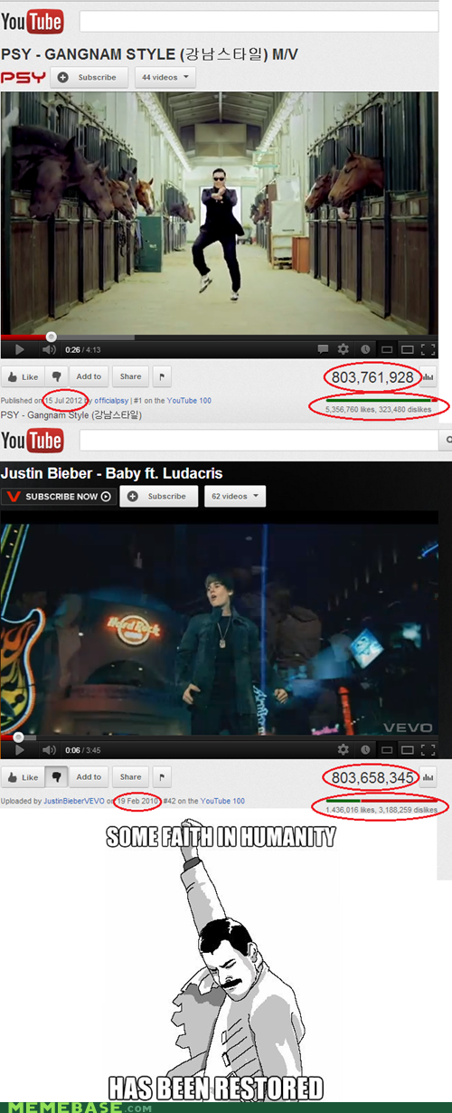Screen dimensions: 452x1113
Task: Click the second YouTube logo
Action: pyautogui.click(x=33, y=441)
